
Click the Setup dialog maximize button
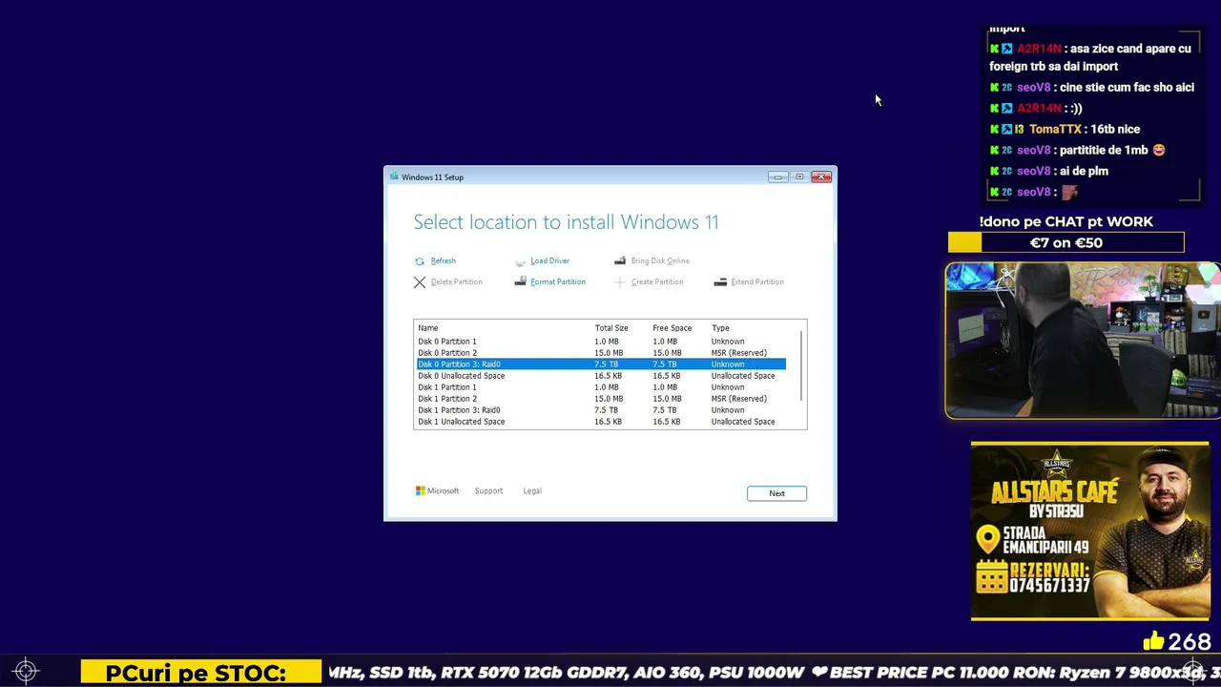pyautogui.click(x=799, y=177)
